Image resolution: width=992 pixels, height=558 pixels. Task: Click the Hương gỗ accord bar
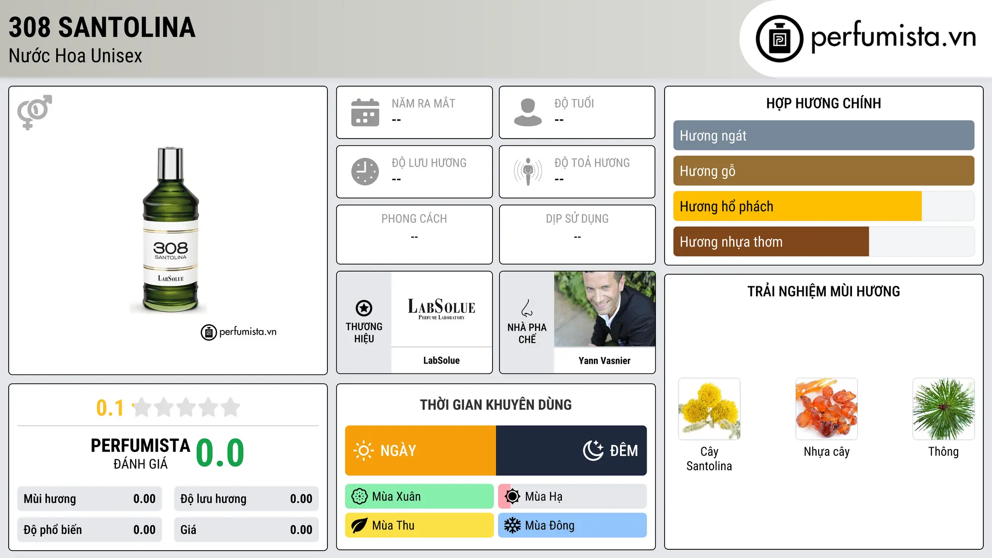tap(823, 171)
